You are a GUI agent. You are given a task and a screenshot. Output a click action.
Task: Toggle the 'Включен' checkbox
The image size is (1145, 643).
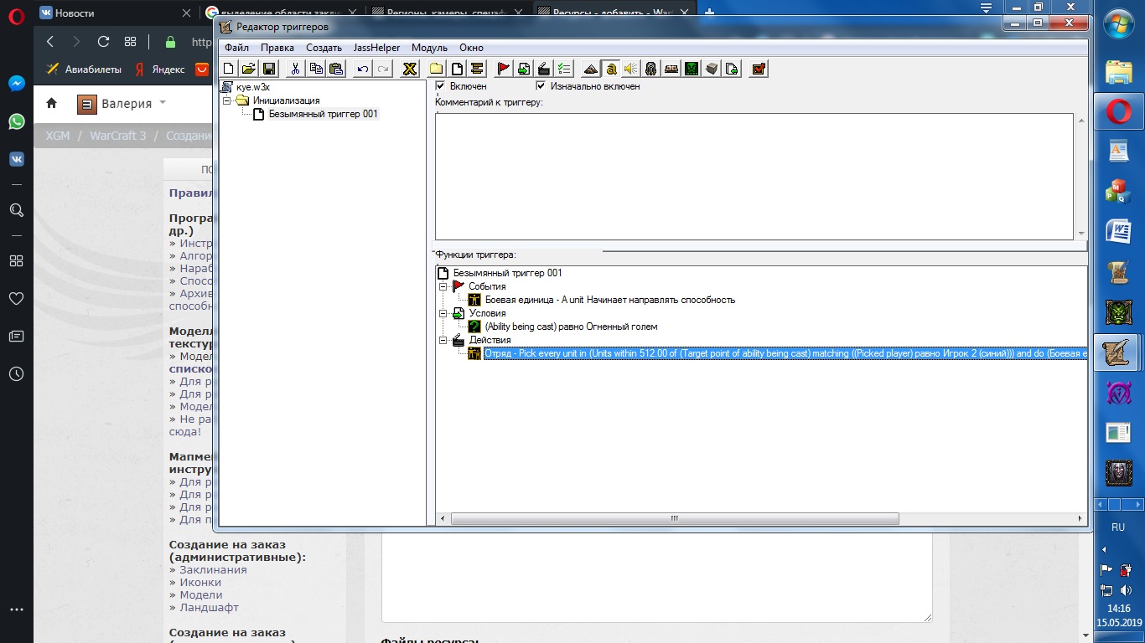tap(441, 85)
